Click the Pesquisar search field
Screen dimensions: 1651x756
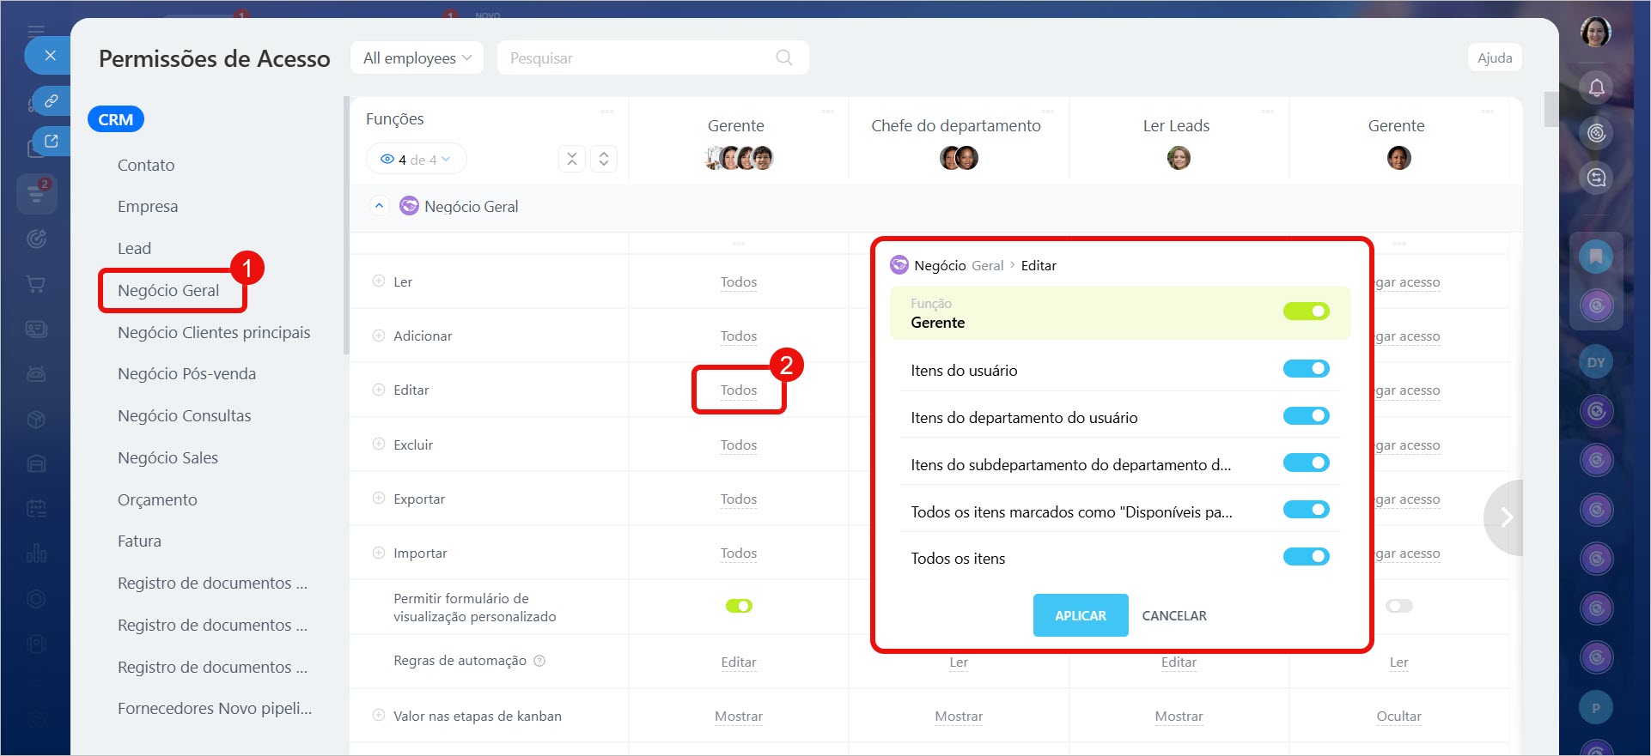click(x=636, y=57)
